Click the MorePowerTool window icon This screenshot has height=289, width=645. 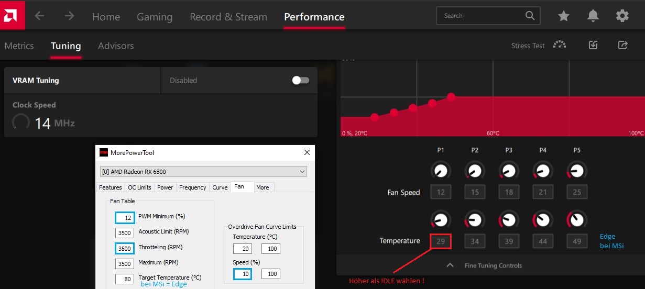(104, 152)
